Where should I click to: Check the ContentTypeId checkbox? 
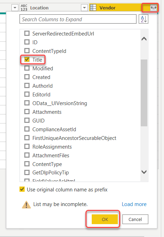coord(27,51)
